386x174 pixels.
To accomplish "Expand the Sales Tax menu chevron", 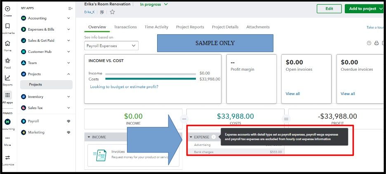I will (x=69, y=108).
